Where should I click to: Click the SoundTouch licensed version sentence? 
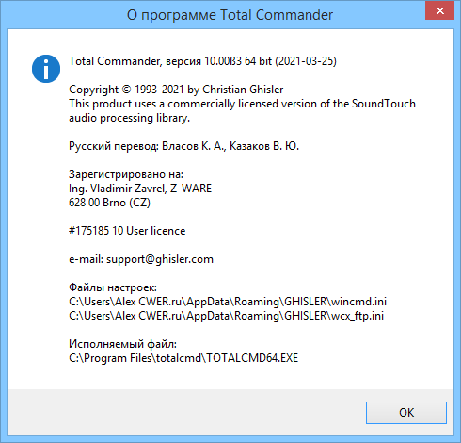point(242,104)
